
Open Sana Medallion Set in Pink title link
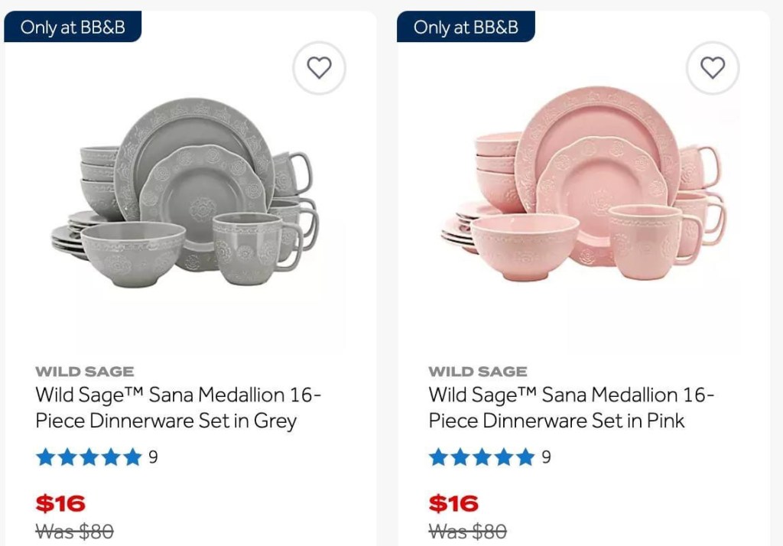coord(570,408)
